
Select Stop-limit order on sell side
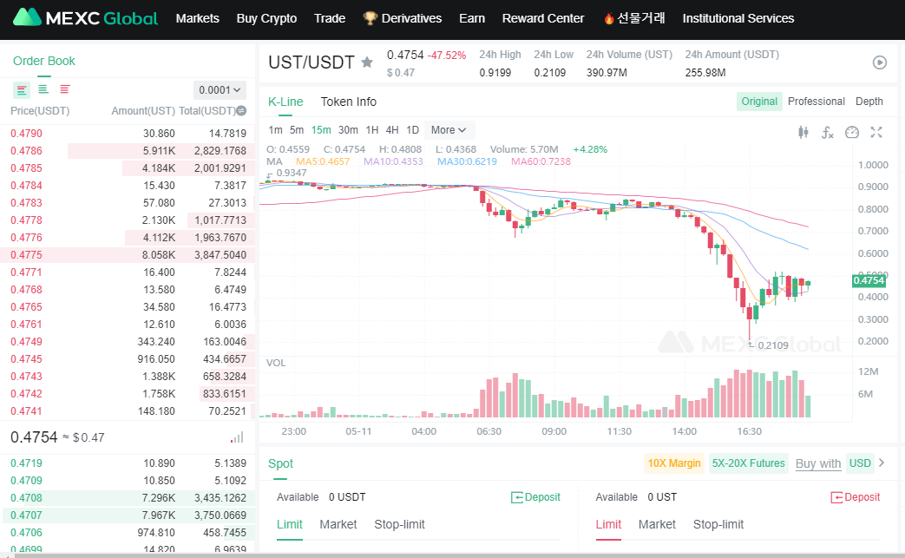(718, 524)
